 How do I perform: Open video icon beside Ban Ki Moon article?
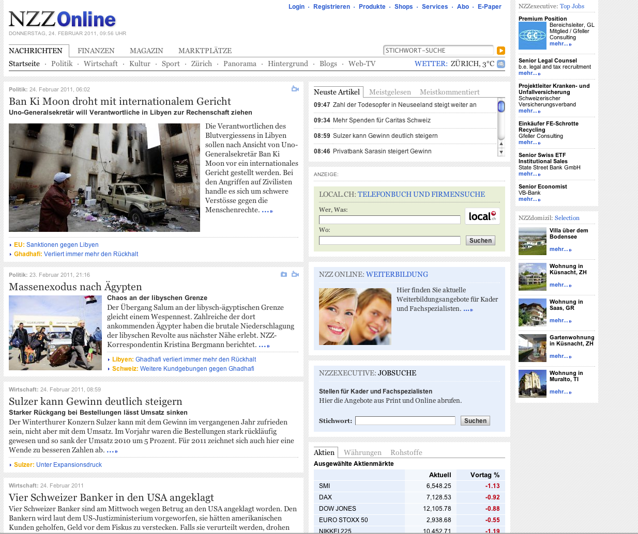[295, 89]
